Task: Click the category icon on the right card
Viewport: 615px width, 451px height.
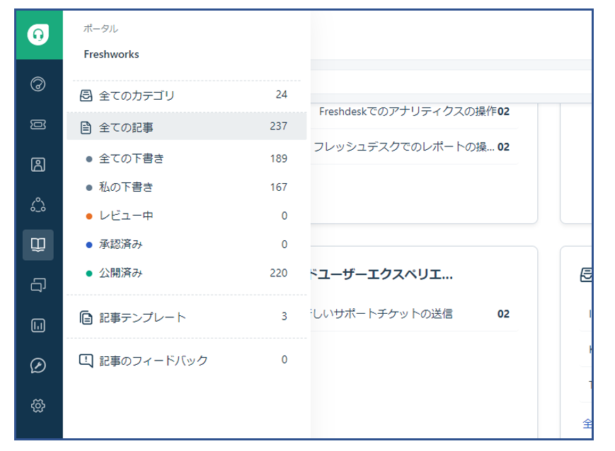Action: pos(586,275)
